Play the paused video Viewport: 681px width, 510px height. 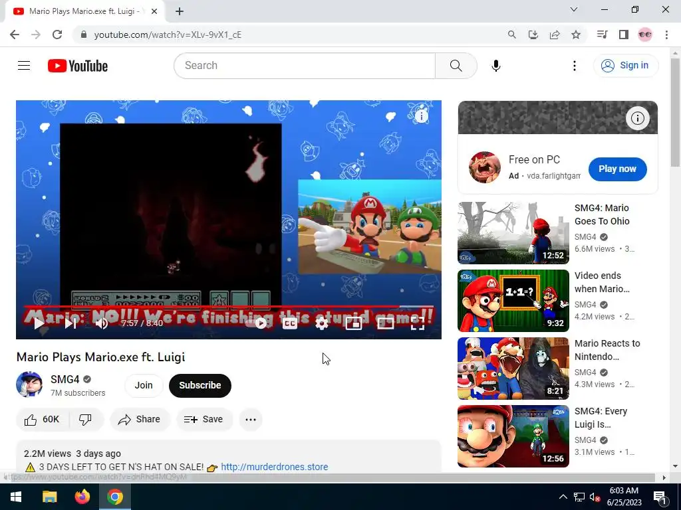[x=39, y=323]
